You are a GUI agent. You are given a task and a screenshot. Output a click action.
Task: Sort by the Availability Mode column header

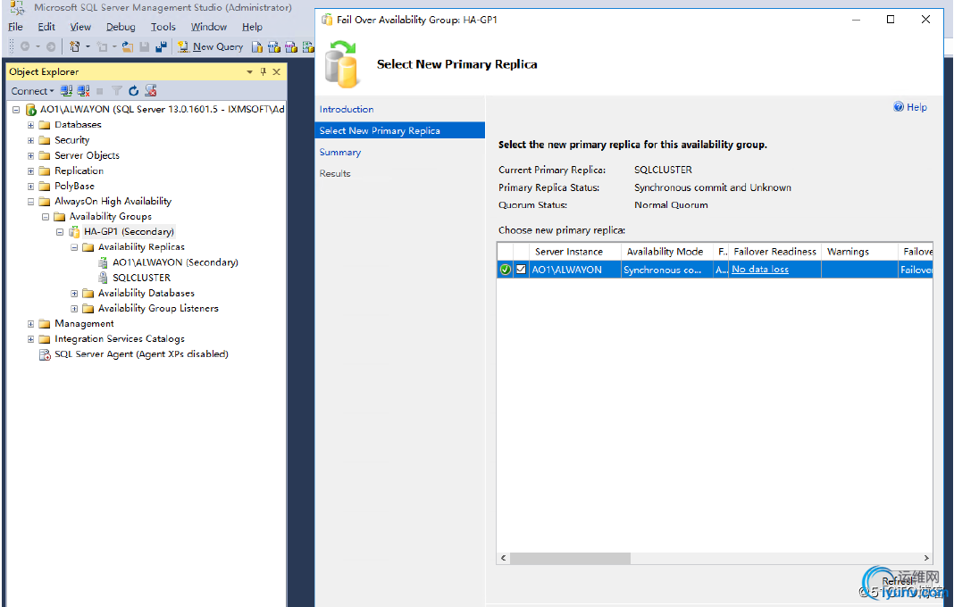point(666,251)
